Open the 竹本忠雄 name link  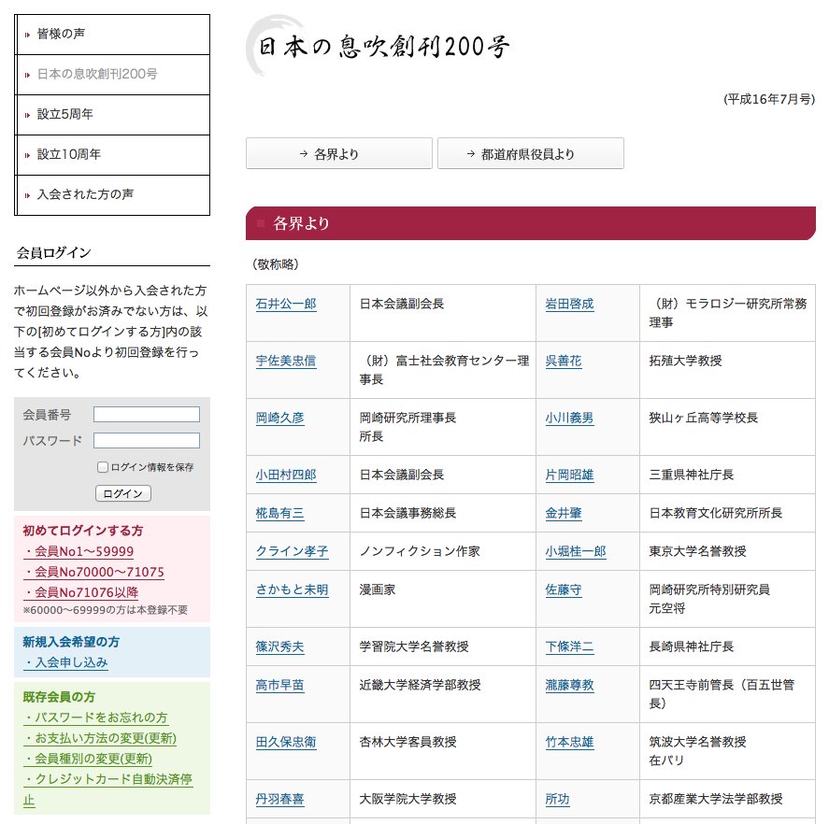pyautogui.click(x=569, y=743)
